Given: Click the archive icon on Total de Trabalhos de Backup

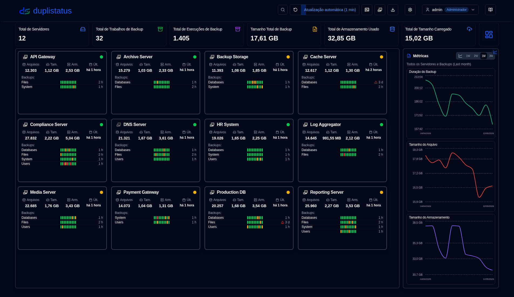Looking at the screenshot, I should 160,29.
